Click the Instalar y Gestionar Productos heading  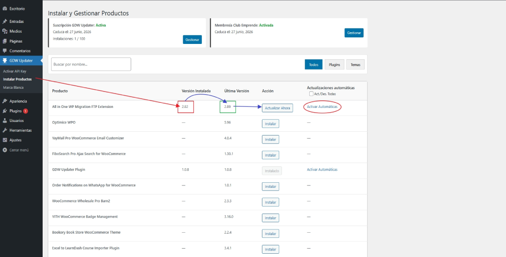[89, 13]
